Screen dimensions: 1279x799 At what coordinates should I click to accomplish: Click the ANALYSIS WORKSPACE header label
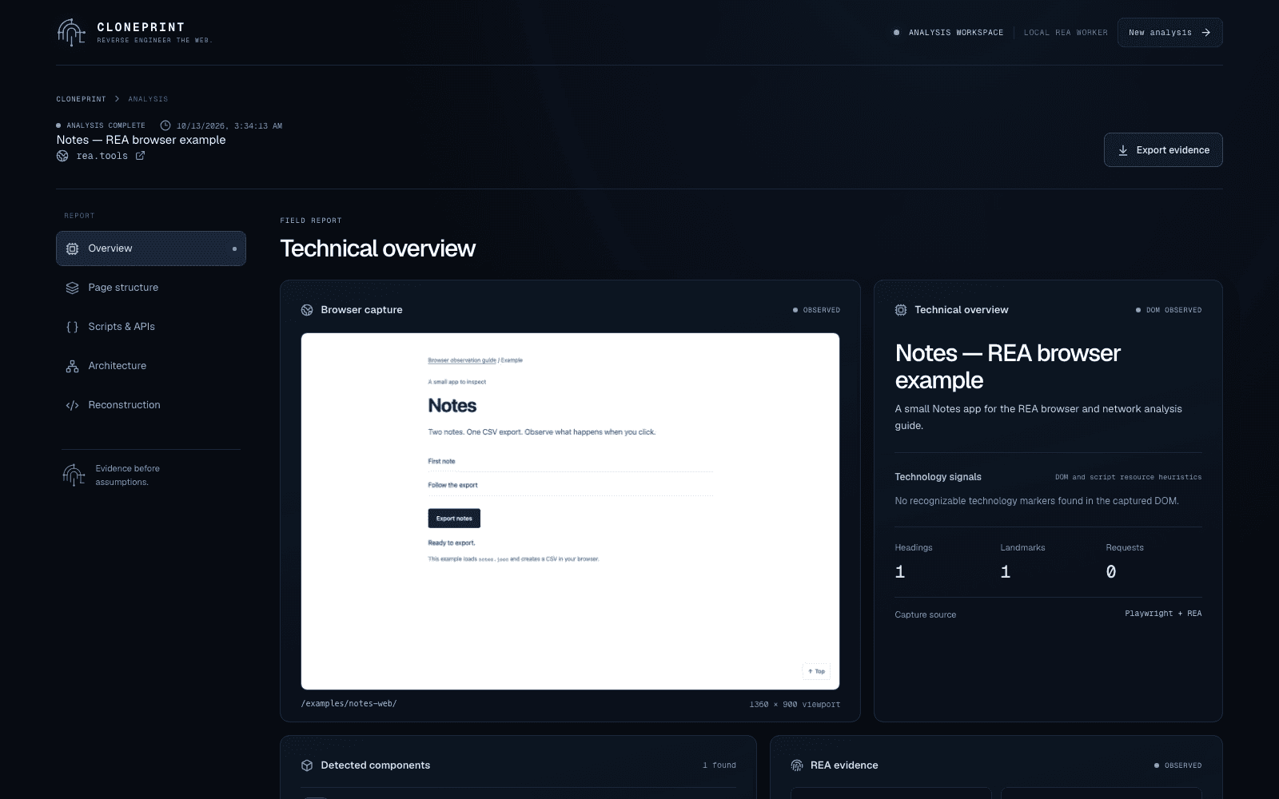point(955,33)
